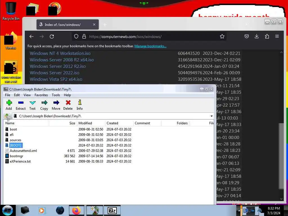288x216 pixels.
Task: Open the Firefox extensions icon
Action: click(267, 36)
